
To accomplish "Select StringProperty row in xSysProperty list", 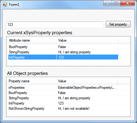I will (x=63, y=52).
